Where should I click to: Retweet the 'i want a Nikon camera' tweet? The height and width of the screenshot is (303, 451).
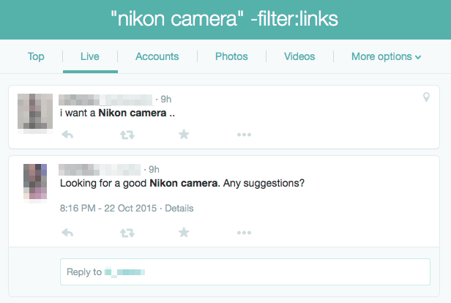pos(127,135)
